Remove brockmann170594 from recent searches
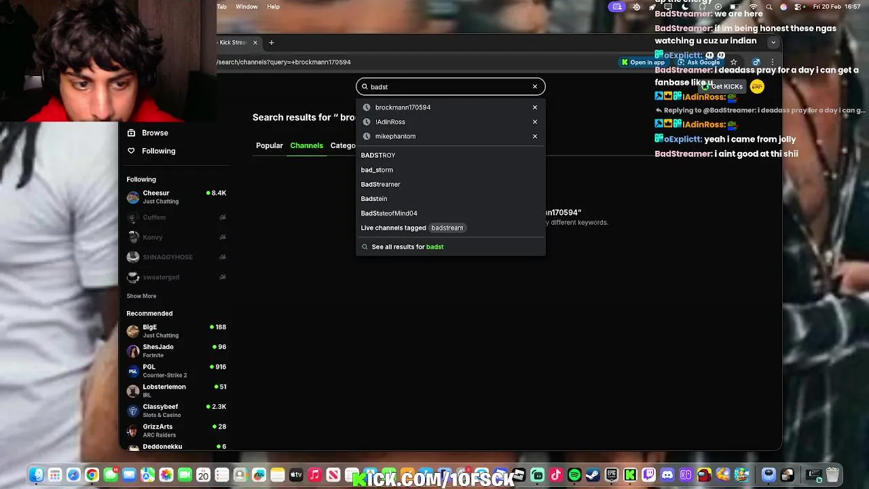 pos(535,107)
